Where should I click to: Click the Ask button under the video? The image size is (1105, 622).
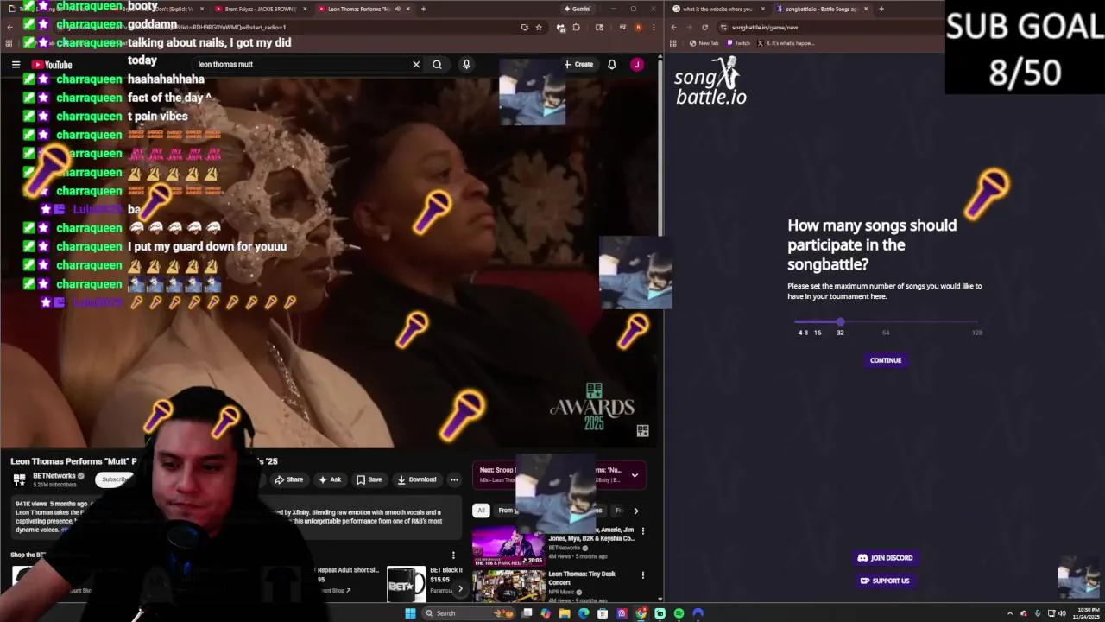click(330, 479)
